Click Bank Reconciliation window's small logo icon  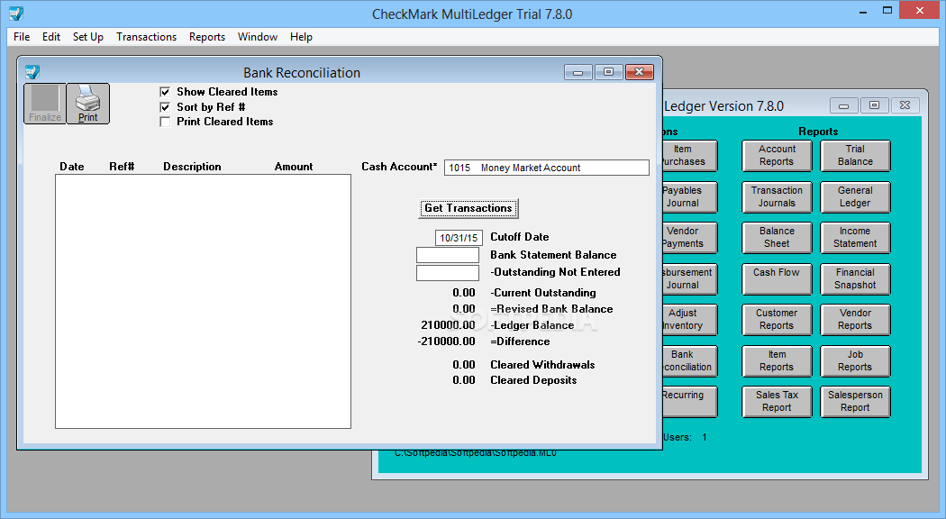point(32,72)
